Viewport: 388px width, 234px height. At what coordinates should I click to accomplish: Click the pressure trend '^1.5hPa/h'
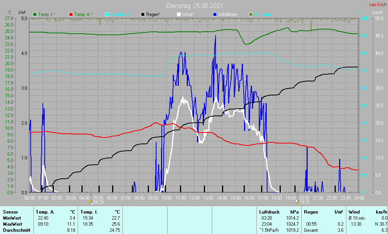[269, 230]
